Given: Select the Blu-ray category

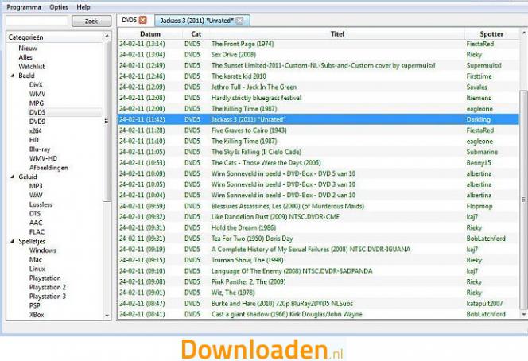Looking at the screenshot, I should (40, 149).
